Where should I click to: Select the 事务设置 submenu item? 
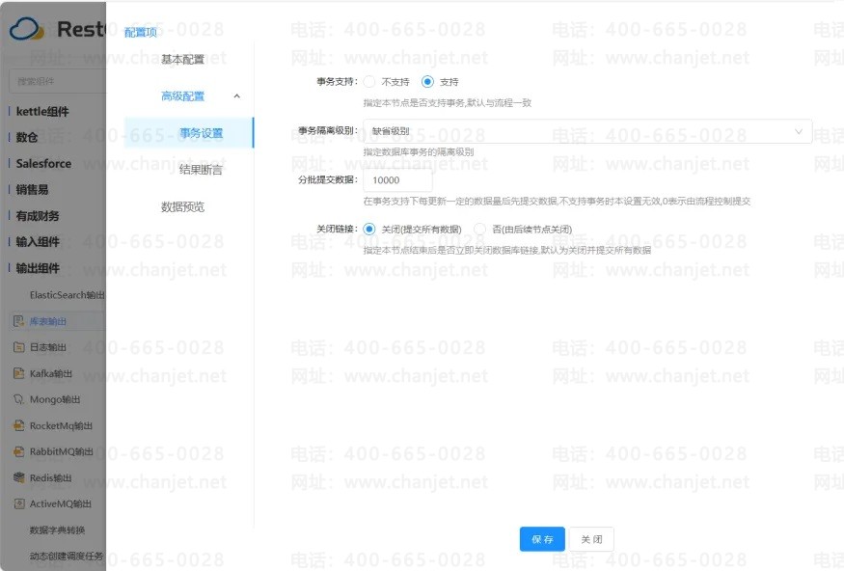pos(189,133)
